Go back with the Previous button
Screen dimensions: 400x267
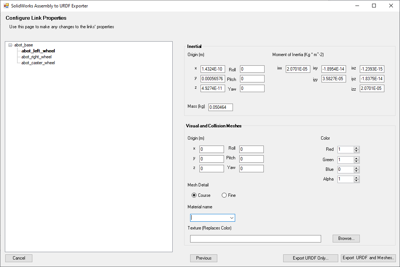coord(204,258)
